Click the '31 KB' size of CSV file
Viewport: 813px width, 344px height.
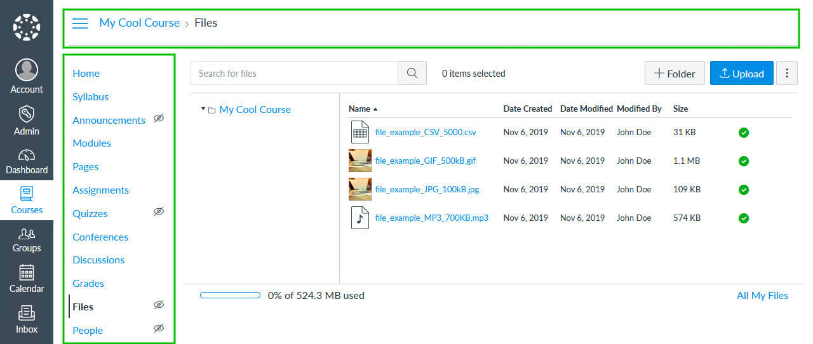(684, 132)
